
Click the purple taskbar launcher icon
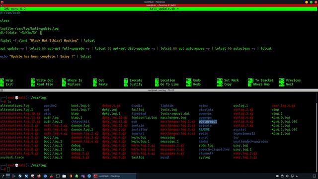tap(83, 176)
